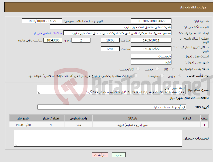Viewport: 213px width, 162px height.
Task: Select the متوسط purchase type radio
Action: (162, 75)
